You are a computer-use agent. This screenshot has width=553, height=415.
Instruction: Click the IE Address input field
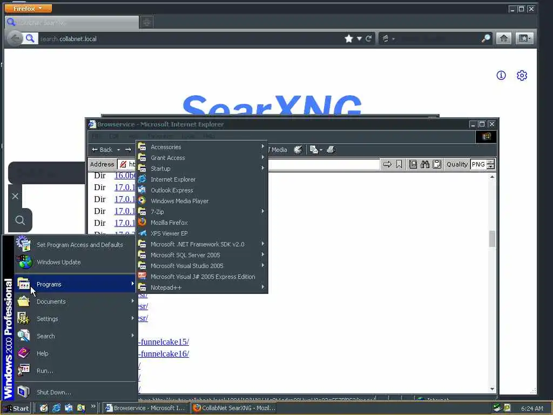248,164
